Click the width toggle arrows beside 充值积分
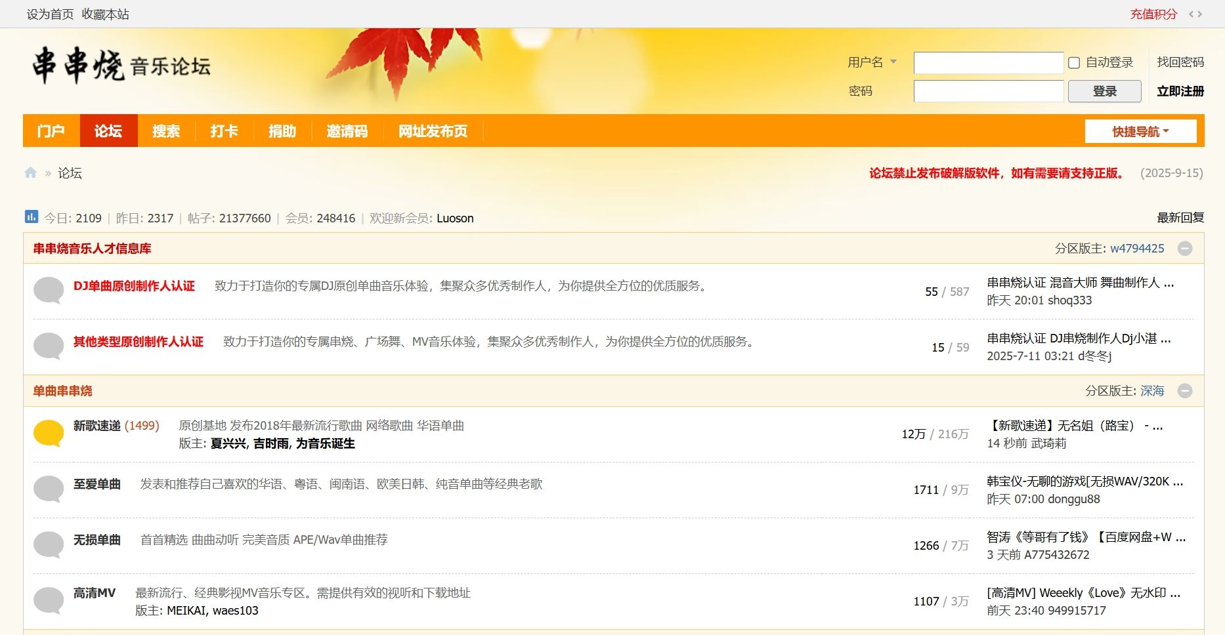The height and width of the screenshot is (635, 1225). click(1195, 14)
